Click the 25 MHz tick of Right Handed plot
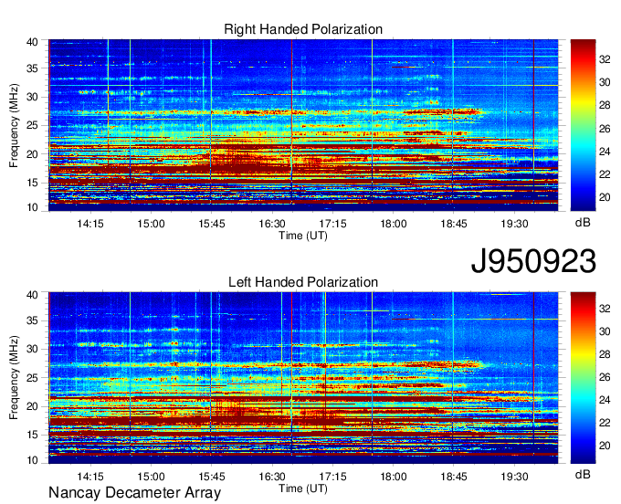This screenshot has width=621, height=504. click(32, 125)
